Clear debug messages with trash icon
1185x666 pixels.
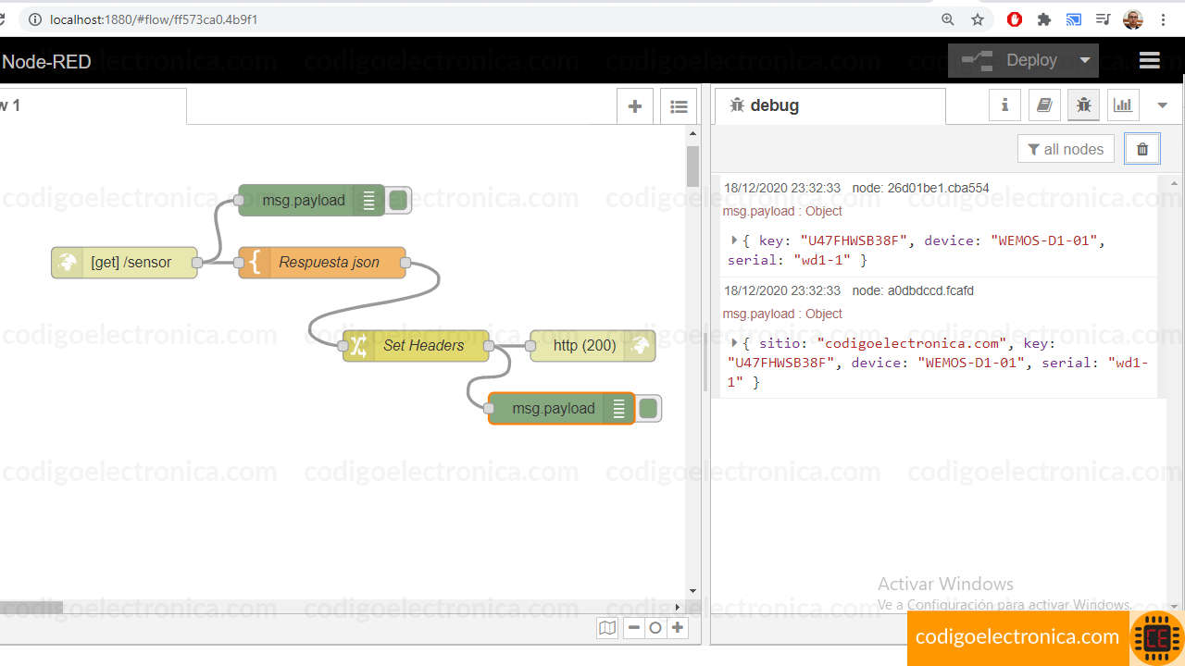pyautogui.click(x=1142, y=149)
